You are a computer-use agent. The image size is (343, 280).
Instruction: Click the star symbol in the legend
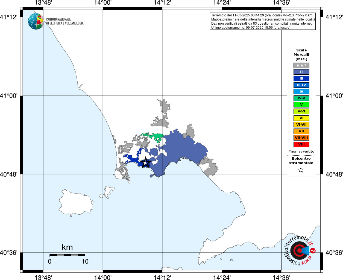point(301,170)
